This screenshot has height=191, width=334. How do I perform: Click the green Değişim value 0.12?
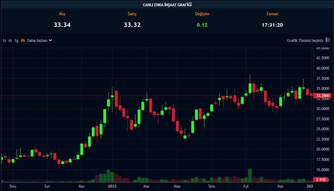(202, 25)
